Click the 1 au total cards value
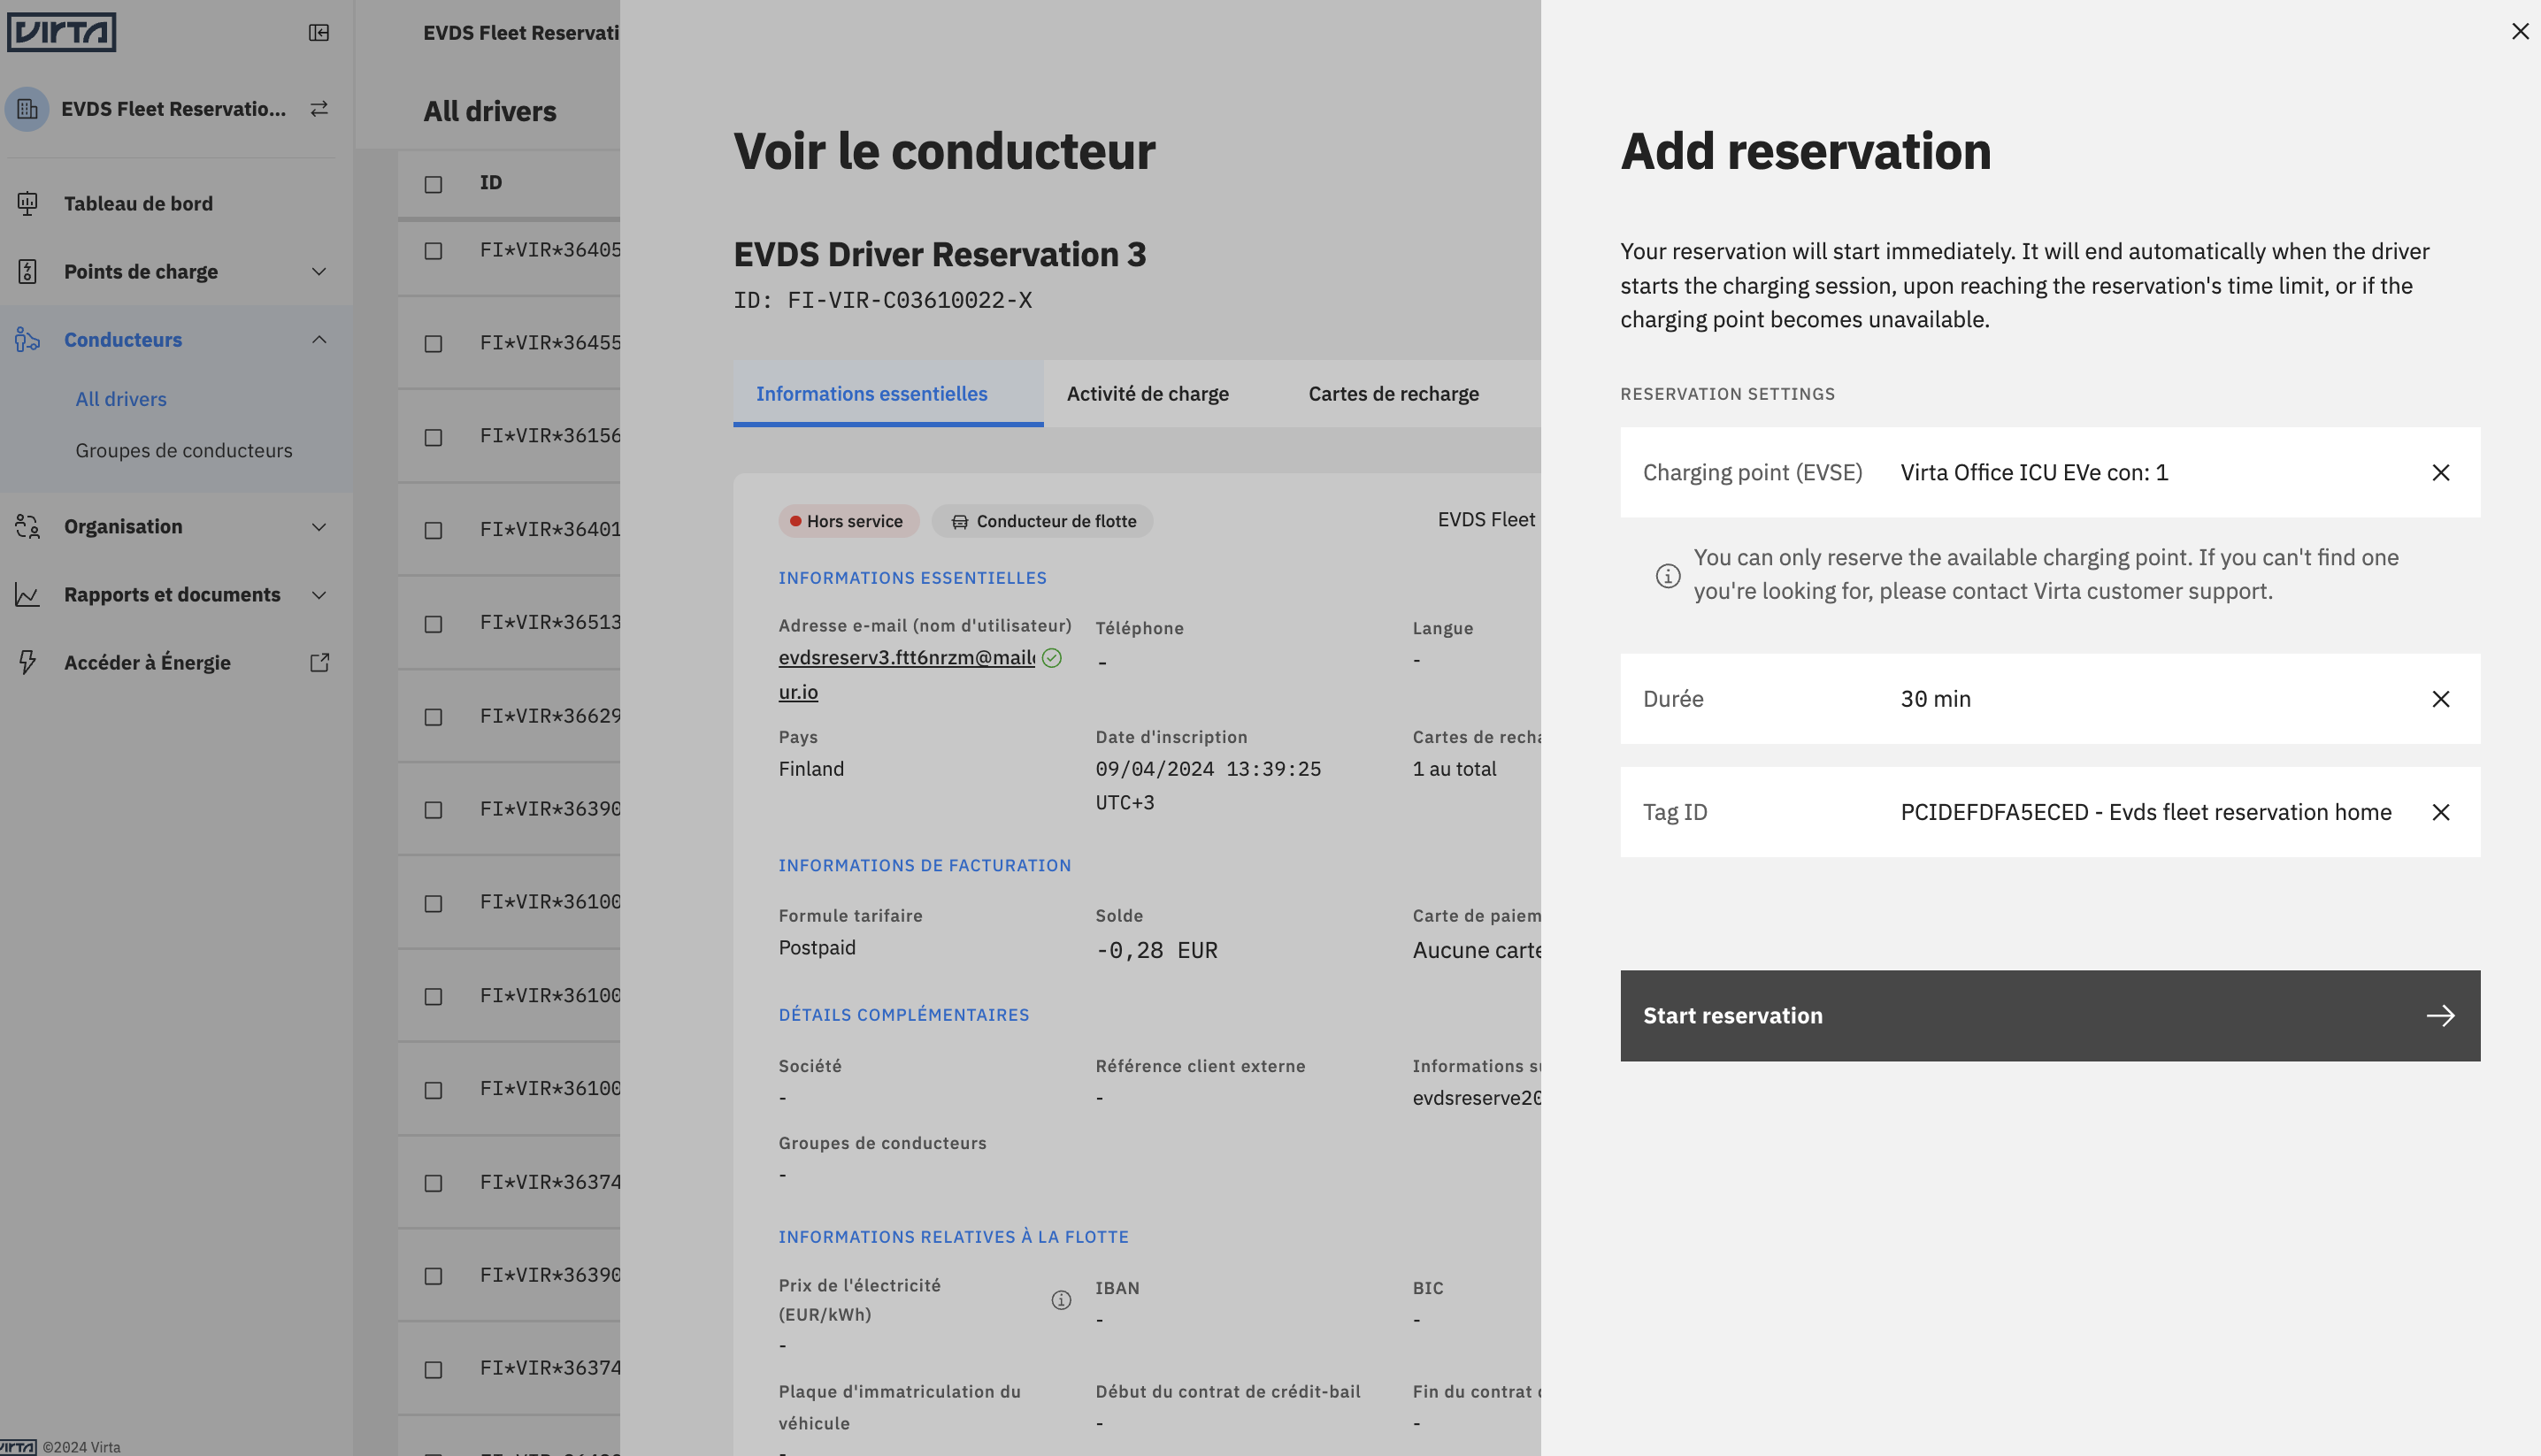Screen dimensions: 2541x1456 pyautogui.click(x=1454, y=769)
